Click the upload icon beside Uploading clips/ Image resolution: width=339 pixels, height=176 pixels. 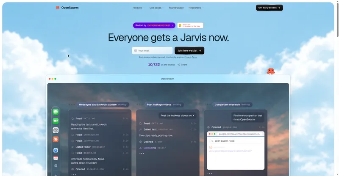141,148
